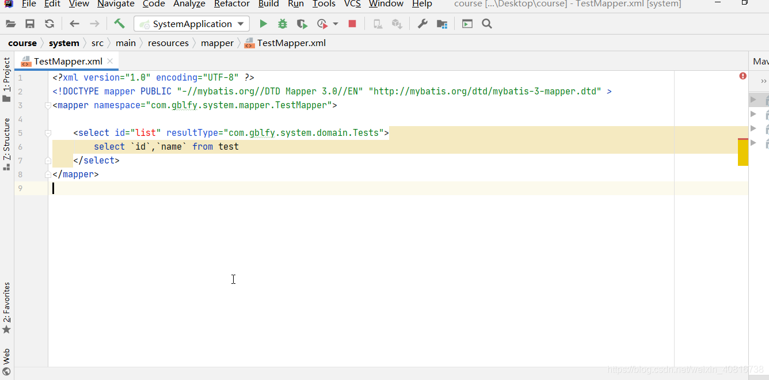Click the greyed attach debugger icon
769x380 pixels.
click(x=378, y=24)
